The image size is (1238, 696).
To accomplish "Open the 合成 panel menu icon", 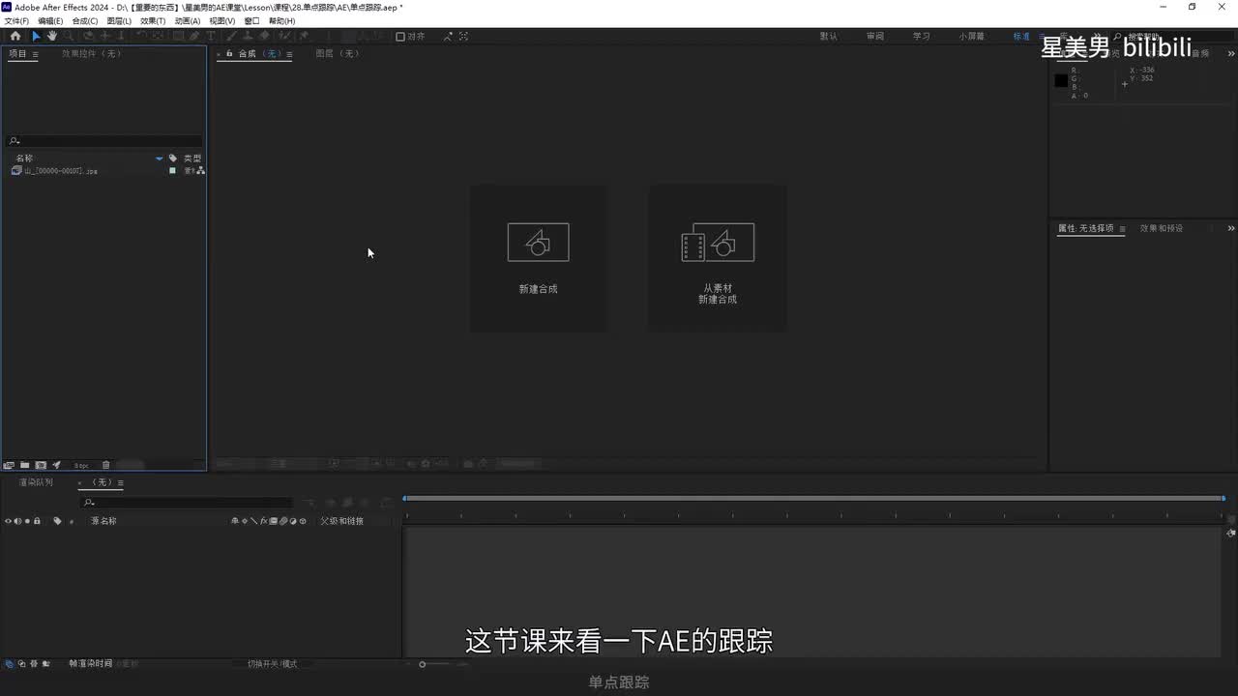I will click(288, 54).
